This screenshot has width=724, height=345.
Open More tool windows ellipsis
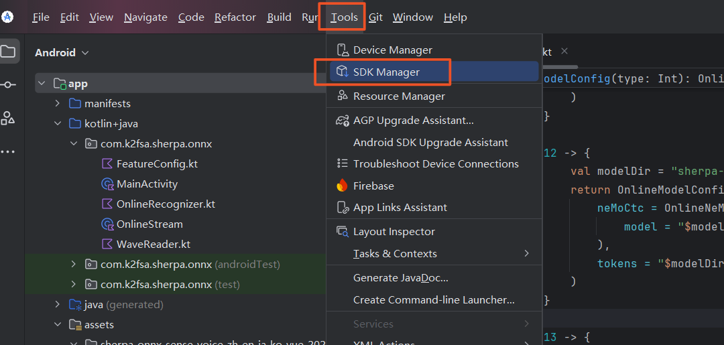8,152
